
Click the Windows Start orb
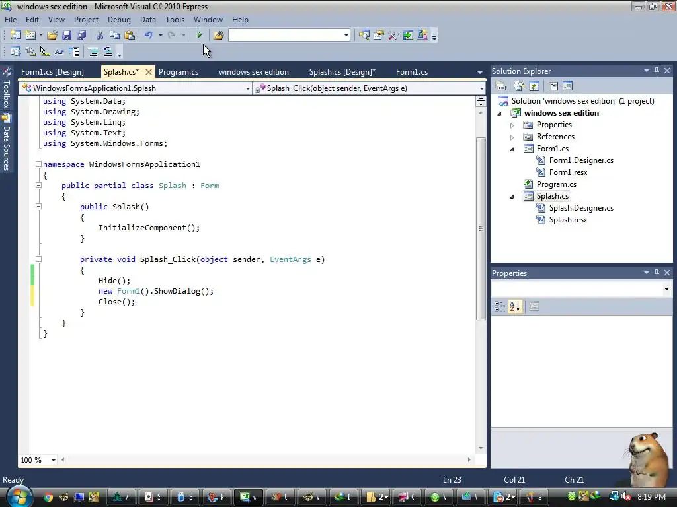tap(19, 496)
